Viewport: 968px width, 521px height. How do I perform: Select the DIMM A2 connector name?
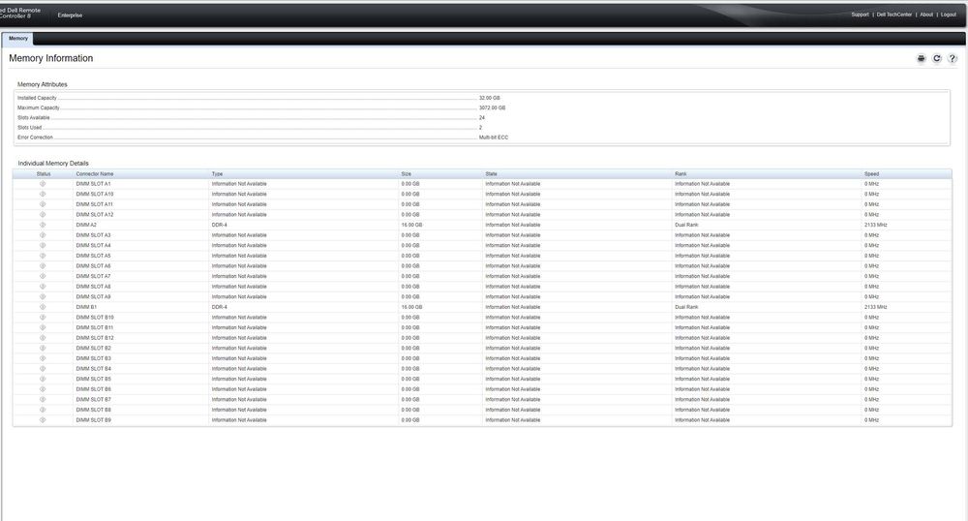(x=86, y=226)
